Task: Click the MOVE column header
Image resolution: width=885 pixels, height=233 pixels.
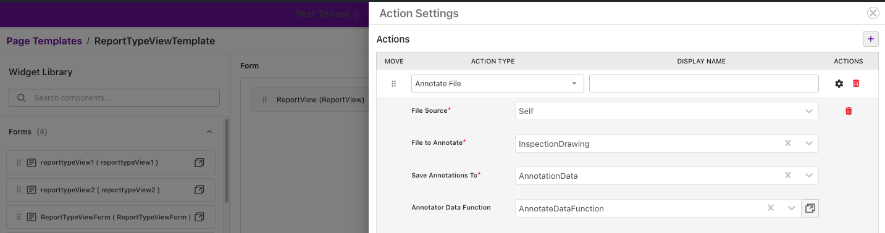Action: (394, 62)
